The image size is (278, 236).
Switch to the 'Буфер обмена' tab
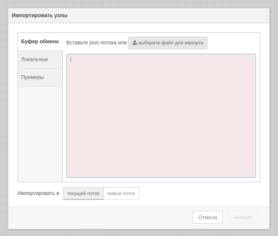point(40,41)
